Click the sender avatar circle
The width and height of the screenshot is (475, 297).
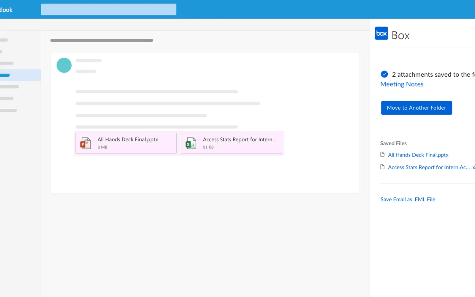click(x=64, y=65)
